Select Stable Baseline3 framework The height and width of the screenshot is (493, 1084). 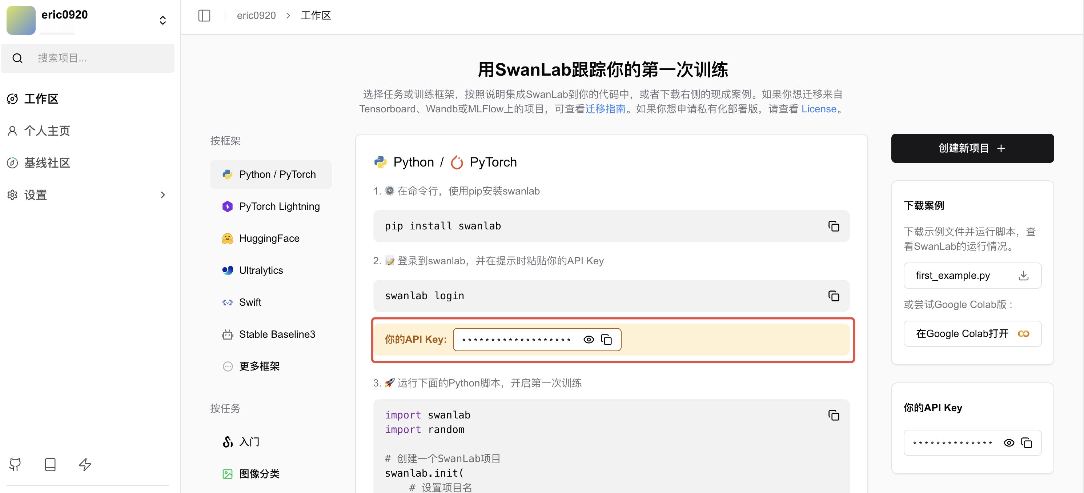point(270,334)
